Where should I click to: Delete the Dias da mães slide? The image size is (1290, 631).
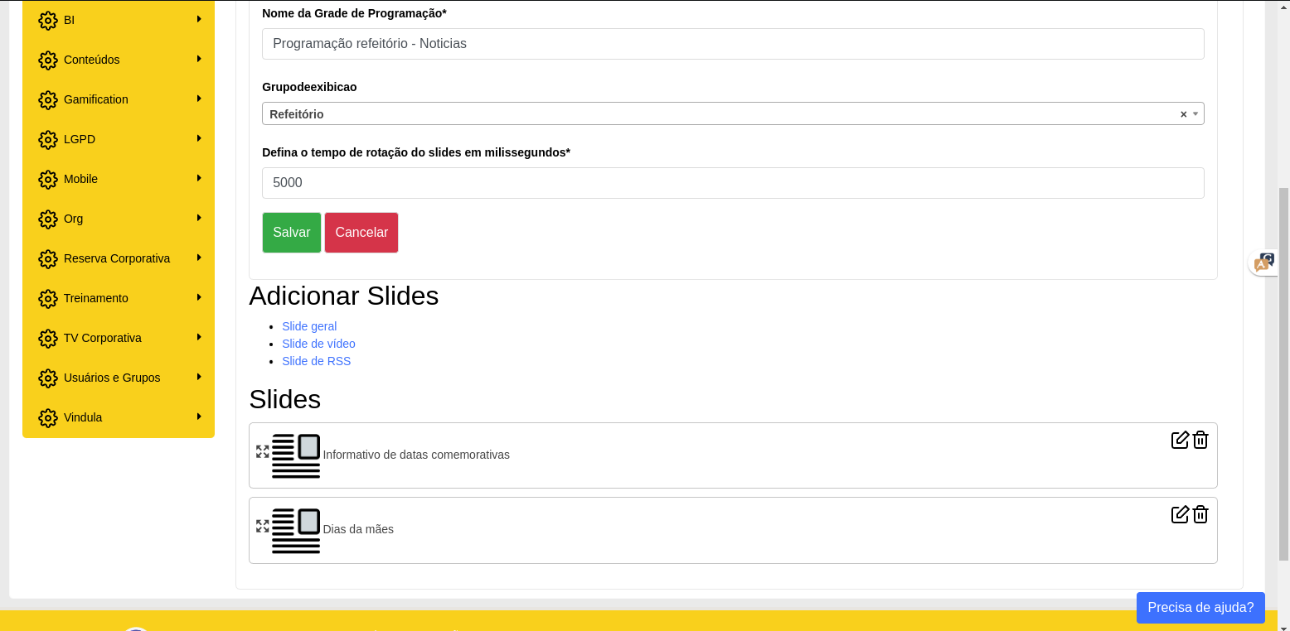pos(1200,514)
